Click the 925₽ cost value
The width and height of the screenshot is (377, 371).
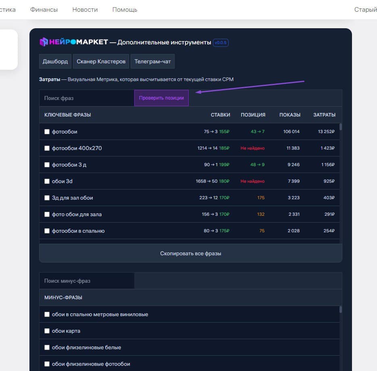329,181
